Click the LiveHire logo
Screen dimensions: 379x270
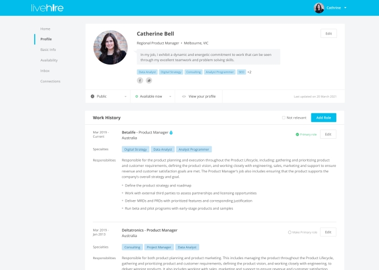pos(47,8)
